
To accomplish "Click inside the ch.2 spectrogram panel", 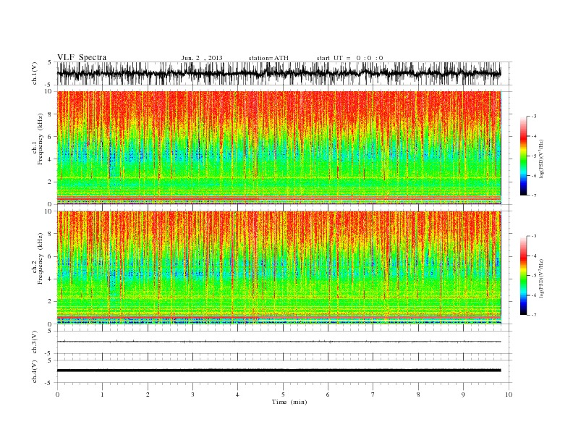I will [x=279, y=267].
